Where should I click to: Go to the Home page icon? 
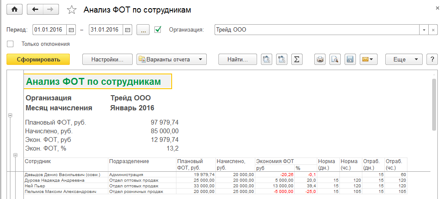point(14,10)
